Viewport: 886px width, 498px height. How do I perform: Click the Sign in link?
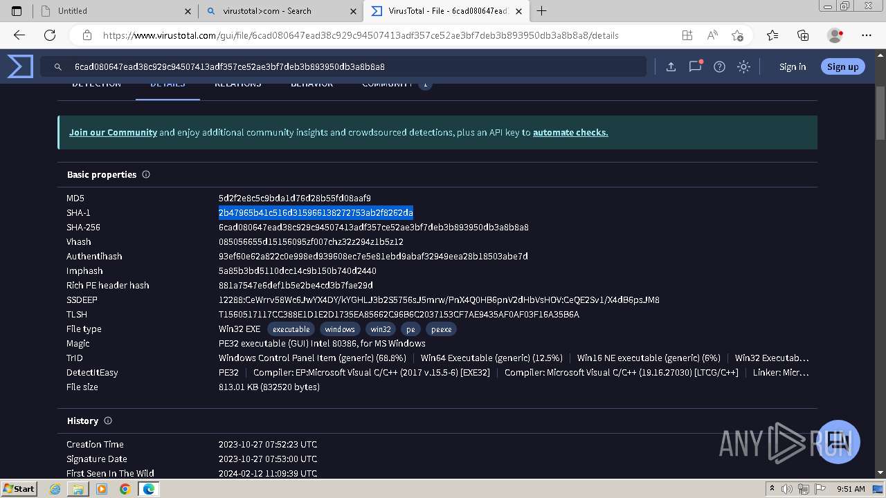(793, 66)
